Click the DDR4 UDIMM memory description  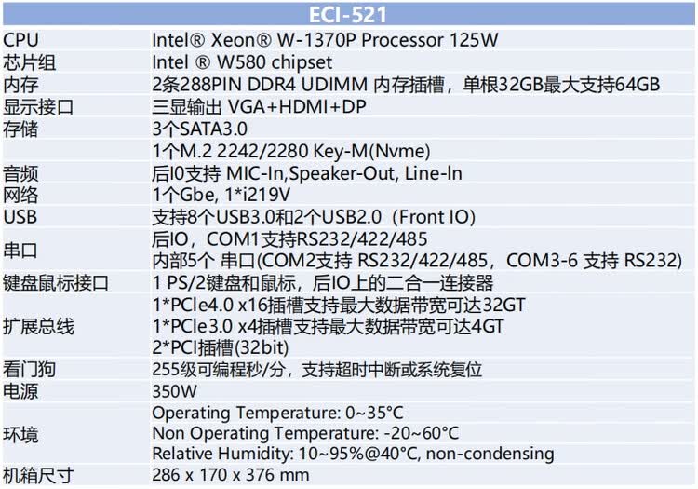coord(406,85)
